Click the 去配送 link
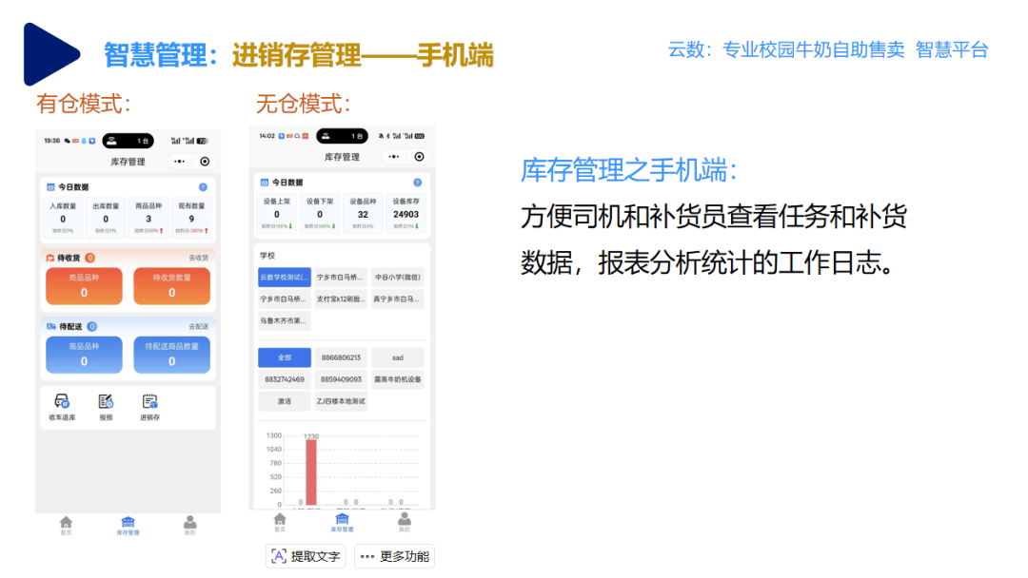 coord(198,327)
